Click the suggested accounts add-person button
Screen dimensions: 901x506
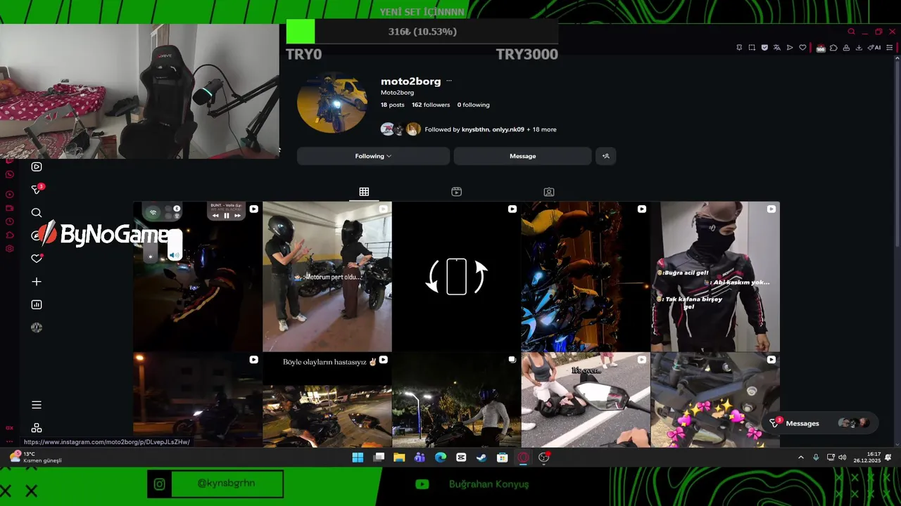(605, 156)
